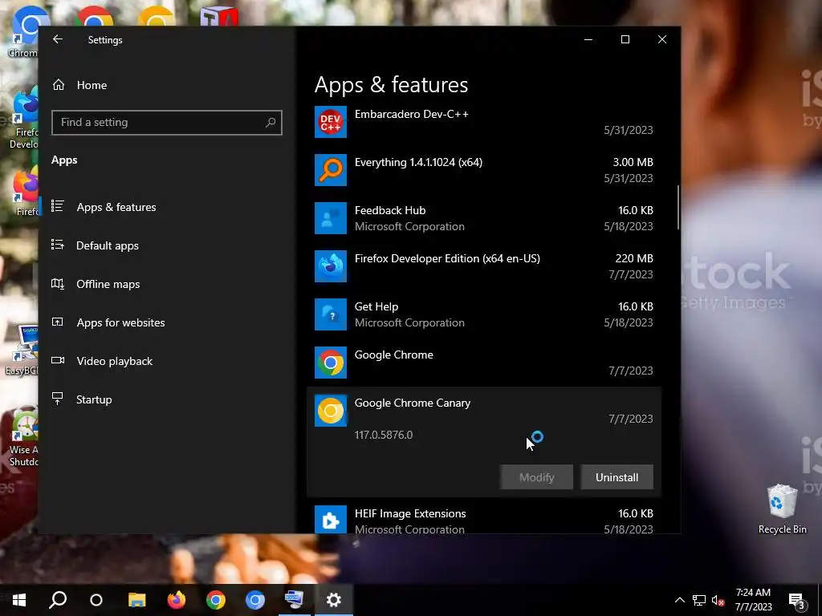Click the Google Chrome Canary app icon
Viewport: 822px width, 616px height.
click(330, 411)
